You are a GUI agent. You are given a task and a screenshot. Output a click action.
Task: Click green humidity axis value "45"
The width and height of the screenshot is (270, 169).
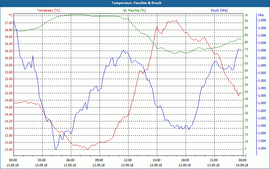246,92
